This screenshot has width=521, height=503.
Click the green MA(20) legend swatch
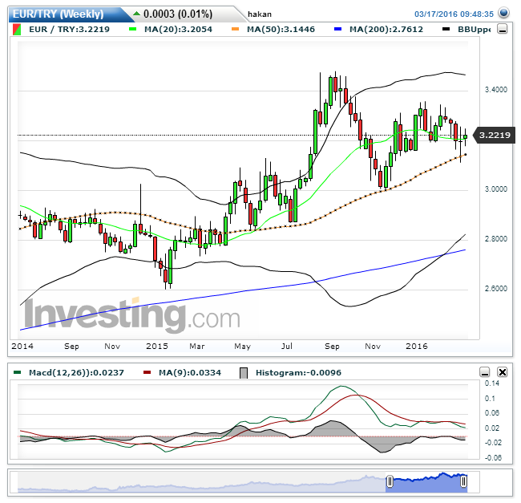click(132, 29)
